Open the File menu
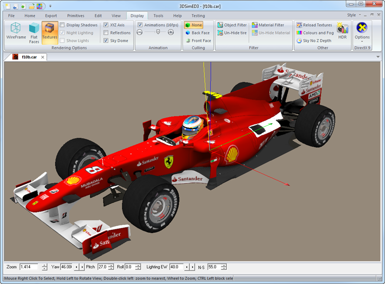 [x=11, y=16]
